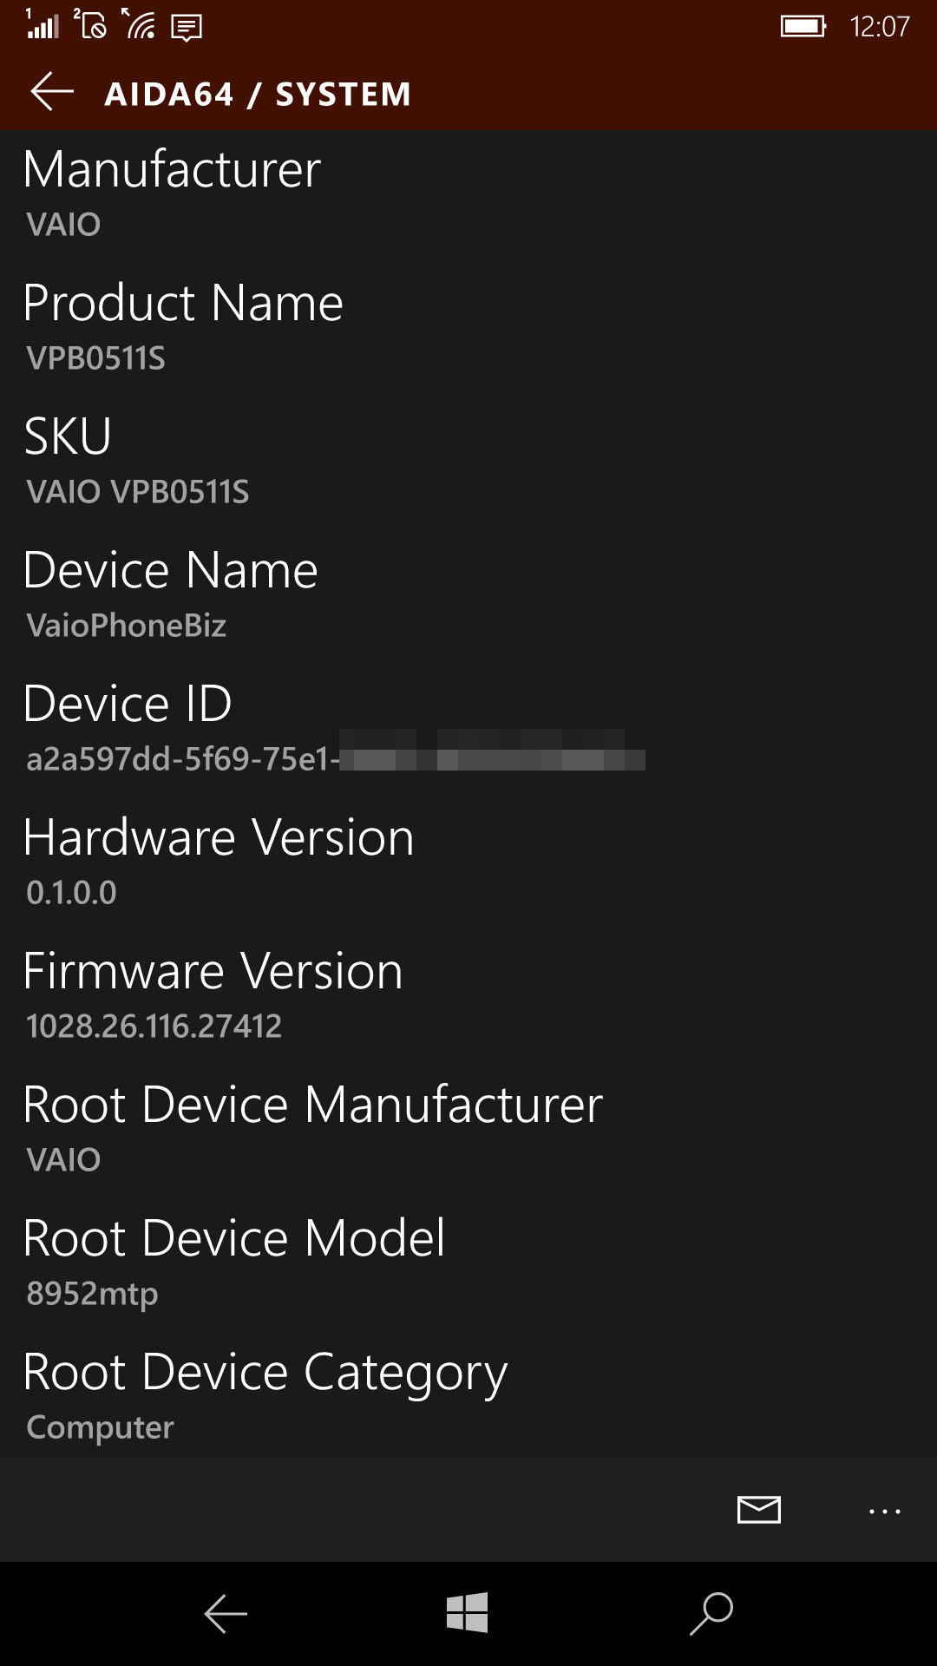The height and width of the screenshot is (1666, 937).
Task: Click the back arrow beside AIDA64 header
Action: click(52, 91)
